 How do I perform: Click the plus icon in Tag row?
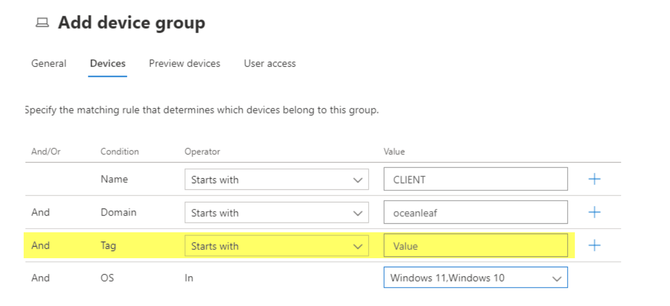(594, 245)
